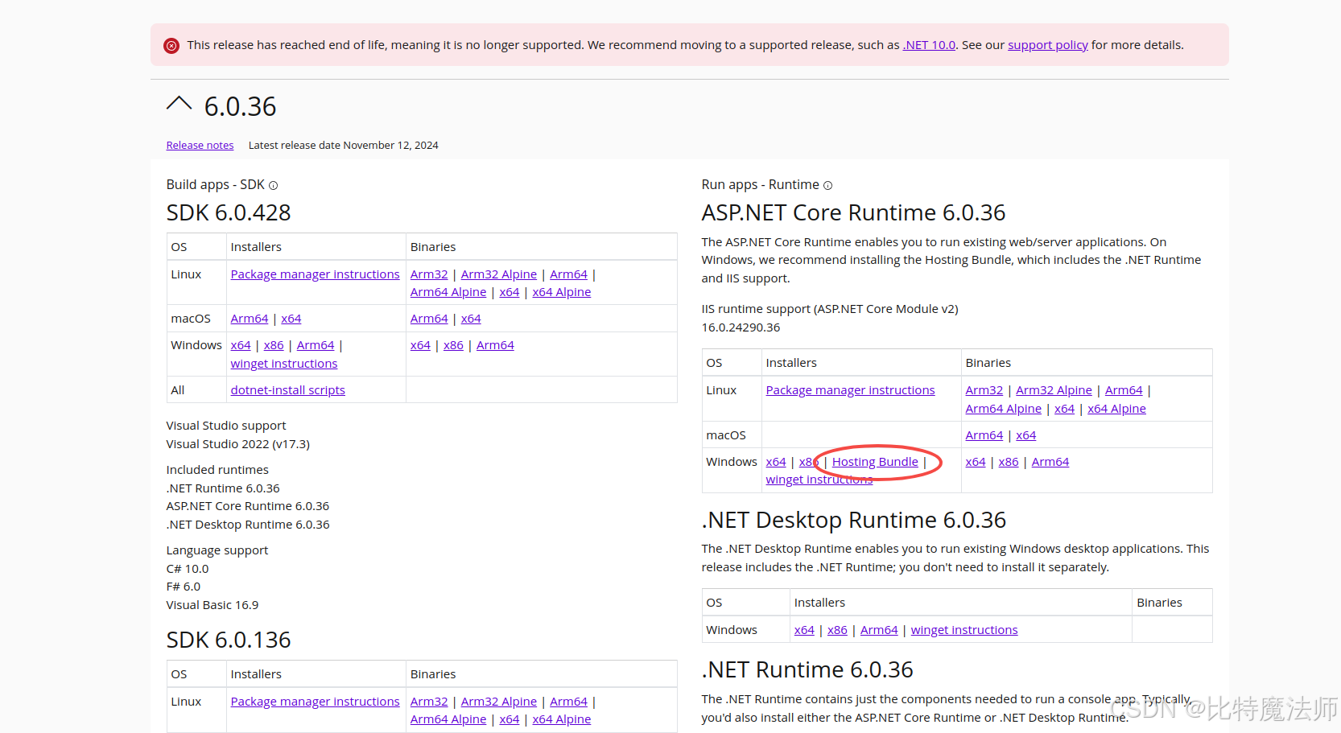The image size is (1341, 733).
Task: Collapse the 6.0.36 release section
Action: (x=179, y=104)
